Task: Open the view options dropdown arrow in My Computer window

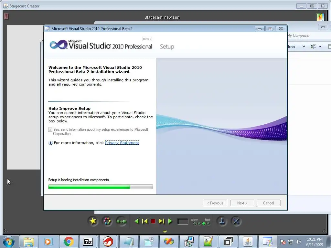Action: [x=320, y=46]
